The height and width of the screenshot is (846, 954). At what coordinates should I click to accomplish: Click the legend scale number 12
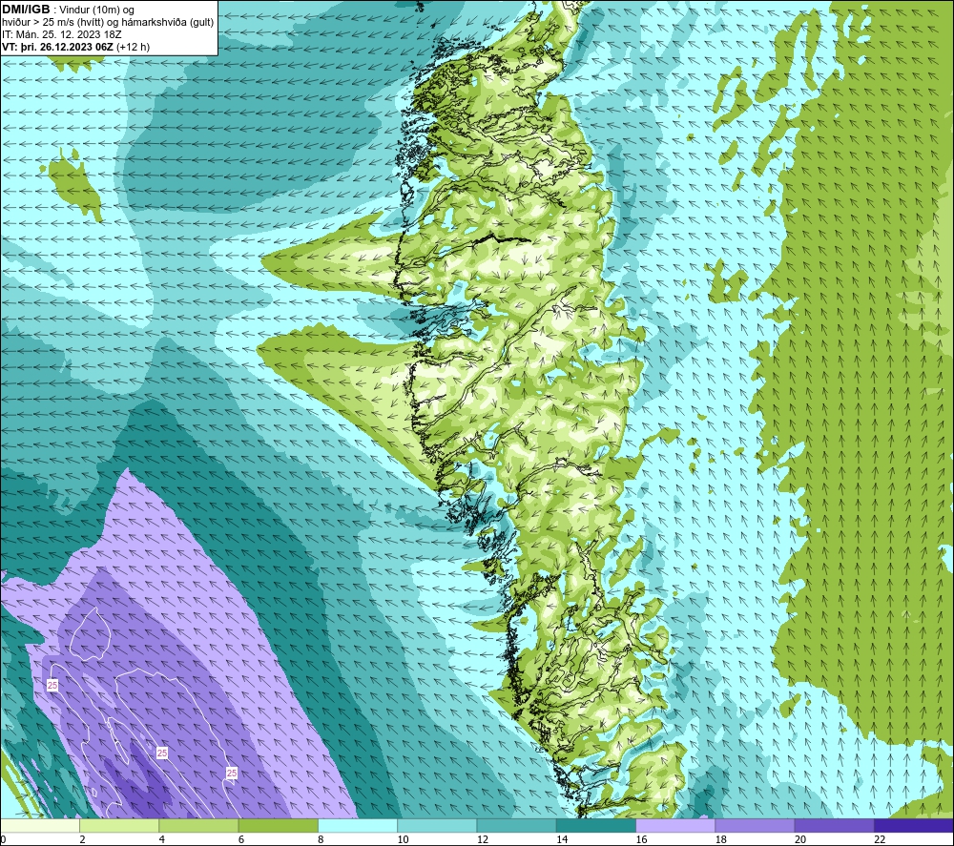coord(483,839)
